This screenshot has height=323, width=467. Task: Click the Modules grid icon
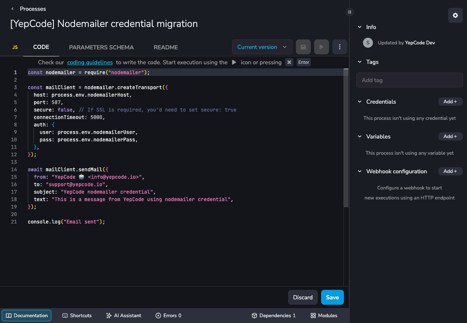[313, 316]
